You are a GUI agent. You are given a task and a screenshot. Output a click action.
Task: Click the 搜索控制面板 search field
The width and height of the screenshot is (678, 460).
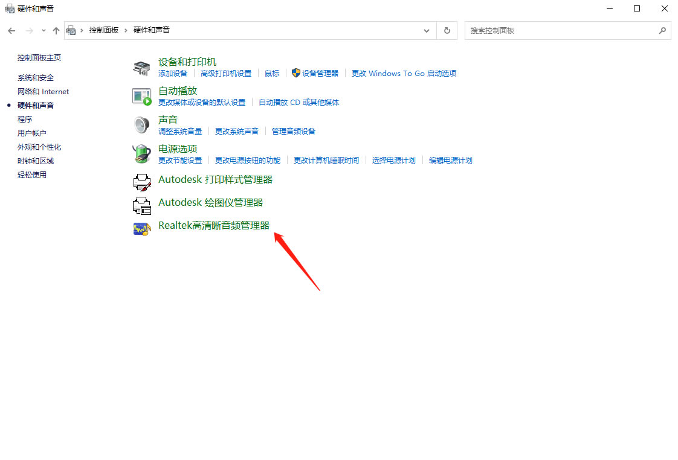pyautogui.click(x=562, y=30)
